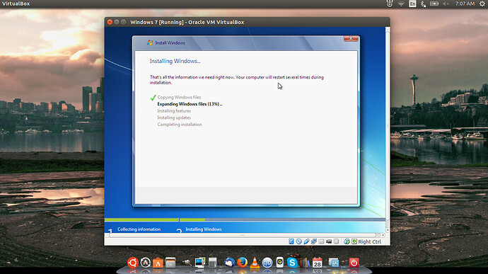Expand the system gear session menu
This screenshot has width=488, height=274.
(482, 4)
